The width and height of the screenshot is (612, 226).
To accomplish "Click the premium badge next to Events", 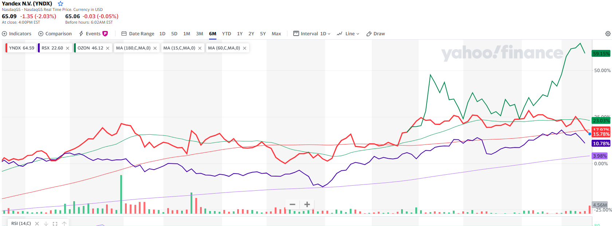I will [105, 33].
